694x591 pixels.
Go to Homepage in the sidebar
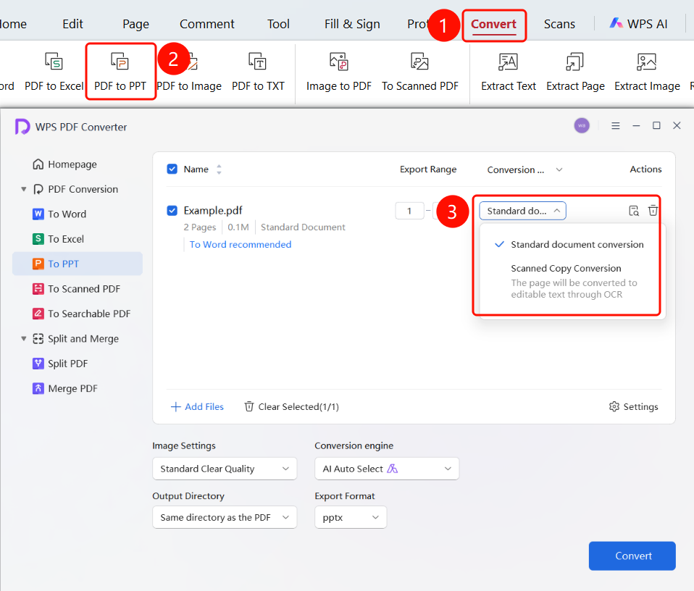tap(64, 164)
